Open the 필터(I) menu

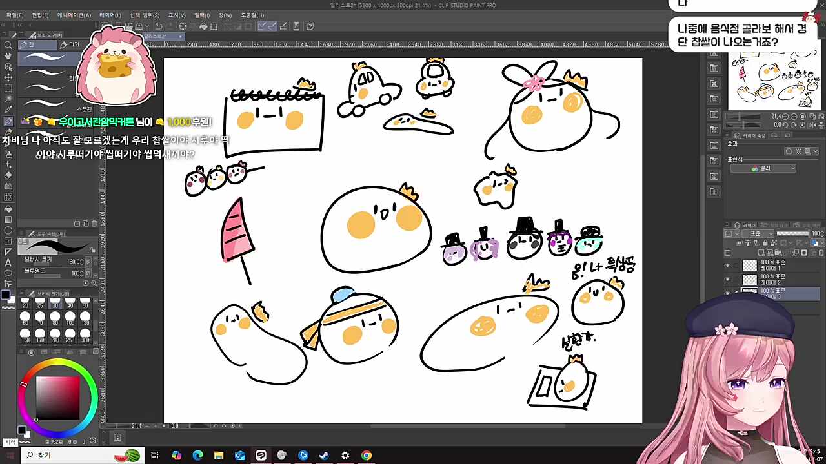pyautogui.click(x=202, y=15)
